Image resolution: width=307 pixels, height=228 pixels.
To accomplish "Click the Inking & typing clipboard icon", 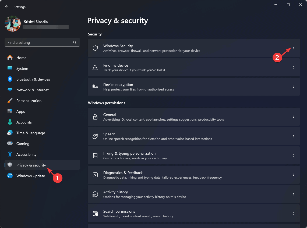I will point(95,155).
